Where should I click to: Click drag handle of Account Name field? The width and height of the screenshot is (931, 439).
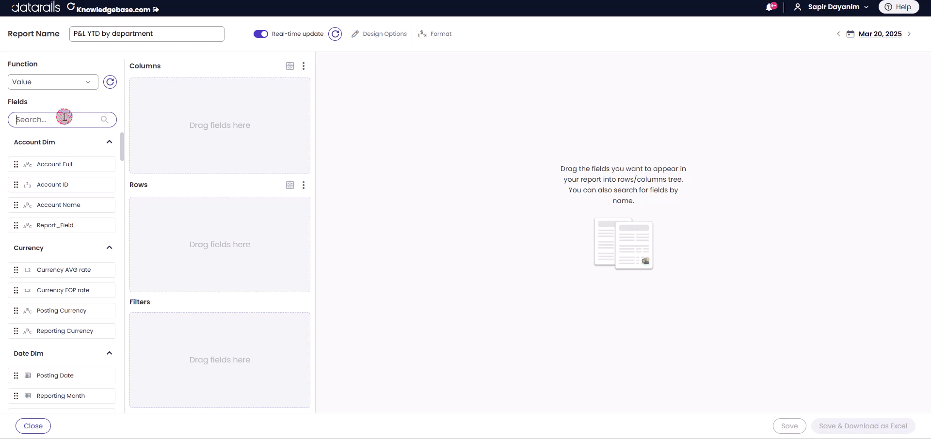(x=16, y=205)
